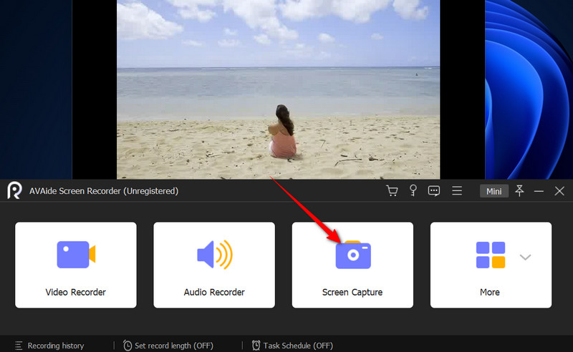The image size is (573, 352).
Task: Open the feedback chat bubble icon
Action: (434, 190)
